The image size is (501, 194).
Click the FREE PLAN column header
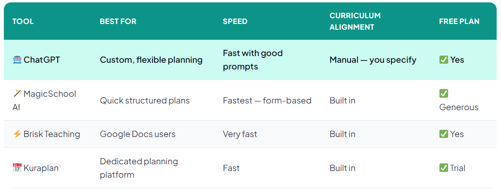tap(459, 22)
